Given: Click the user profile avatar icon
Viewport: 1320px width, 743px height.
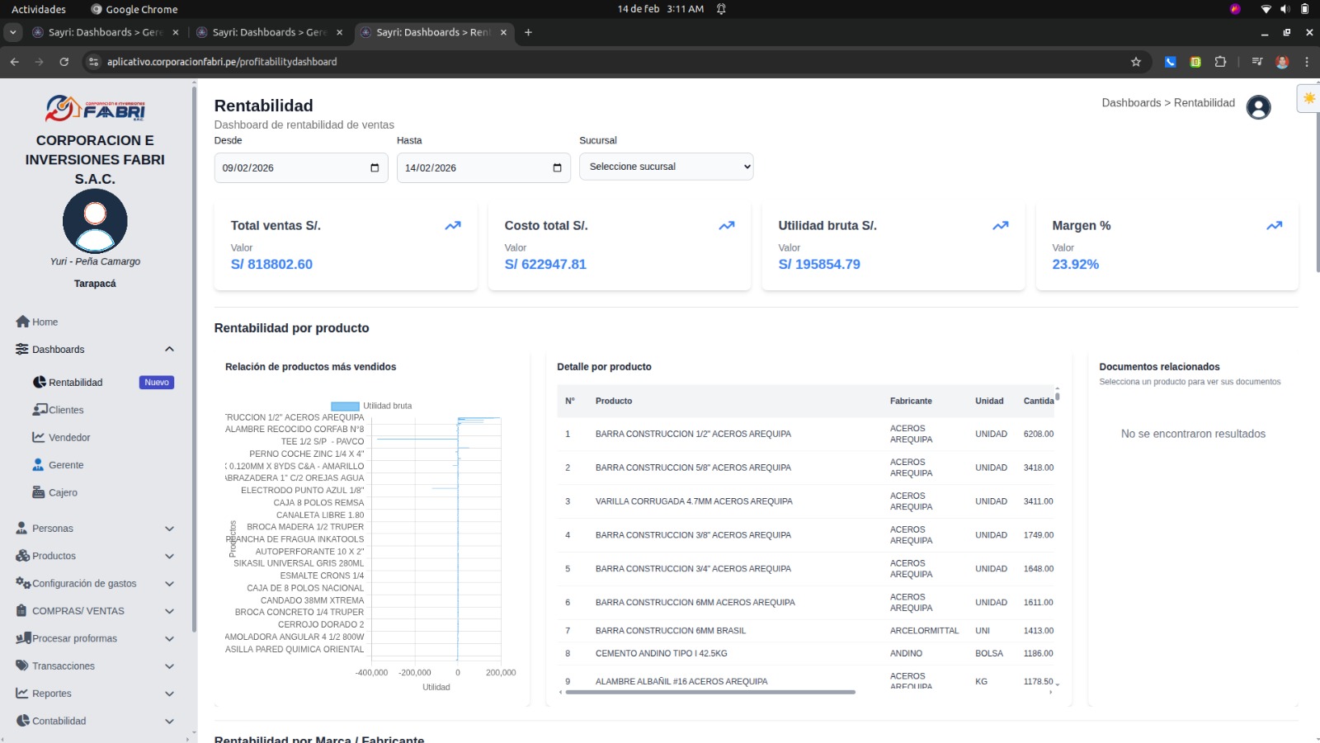Looking at the screenshot, I should [x=1258, y=107].
